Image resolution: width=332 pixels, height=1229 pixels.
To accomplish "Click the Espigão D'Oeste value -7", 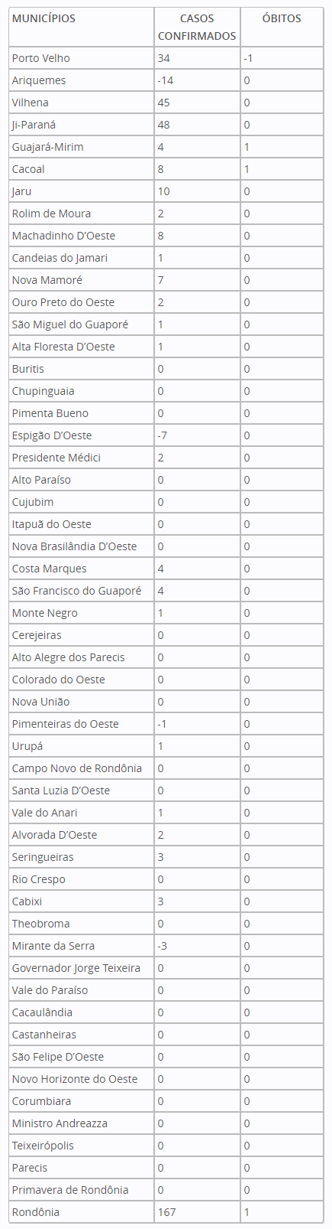I will click(x=163, y=435).
